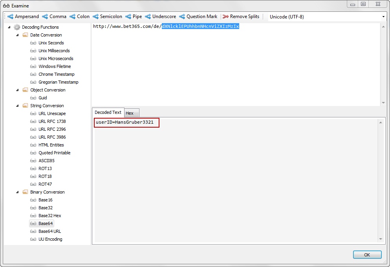Click the Ampersand split icon

[x=11, y=16]
